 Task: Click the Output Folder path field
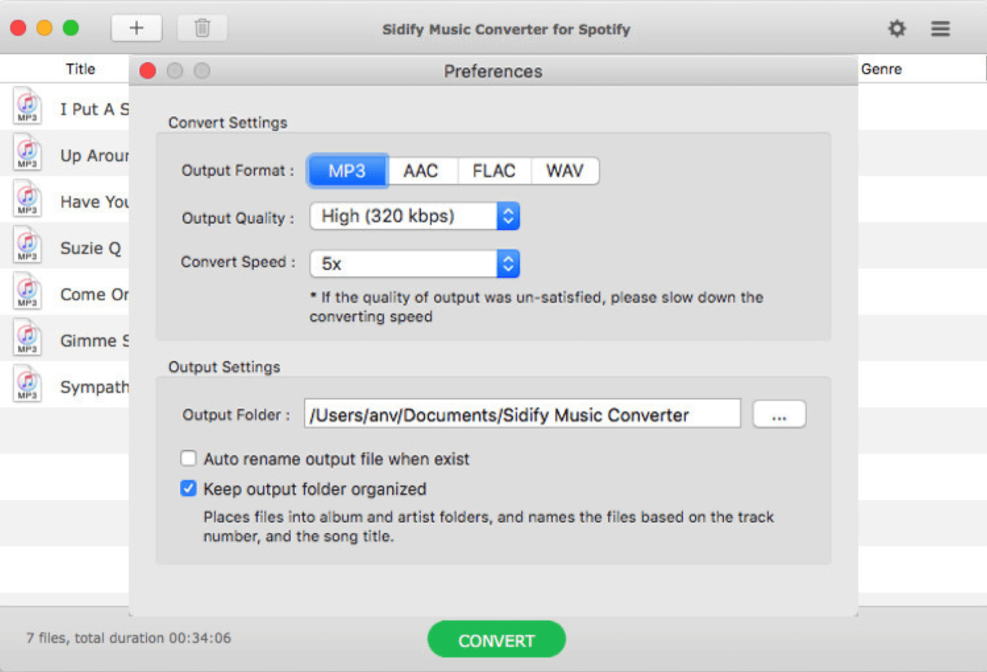point(523,414)
